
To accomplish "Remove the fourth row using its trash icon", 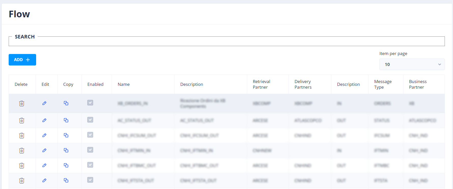I will coord(22,150).
